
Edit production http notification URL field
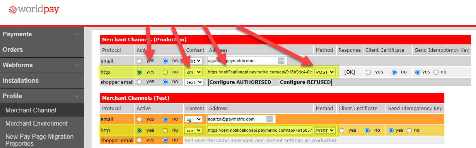tap(260, 72)
